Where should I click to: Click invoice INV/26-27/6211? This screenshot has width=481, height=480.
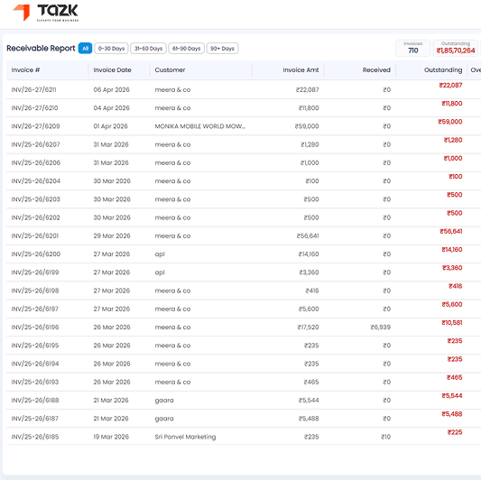click(x=33, y=90)
